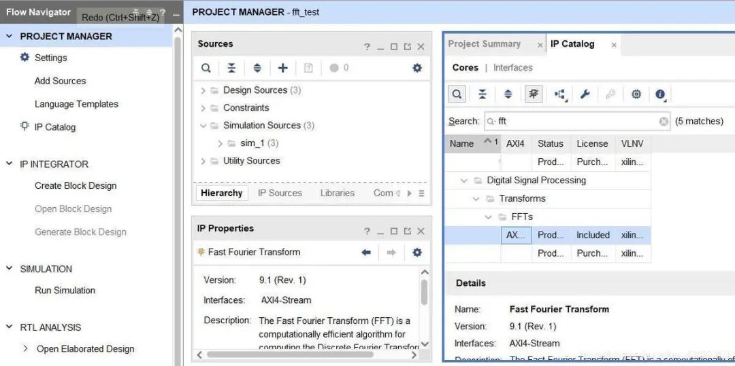
Task: Open Sources panel settings gear
Action: (x=416, y=68)
